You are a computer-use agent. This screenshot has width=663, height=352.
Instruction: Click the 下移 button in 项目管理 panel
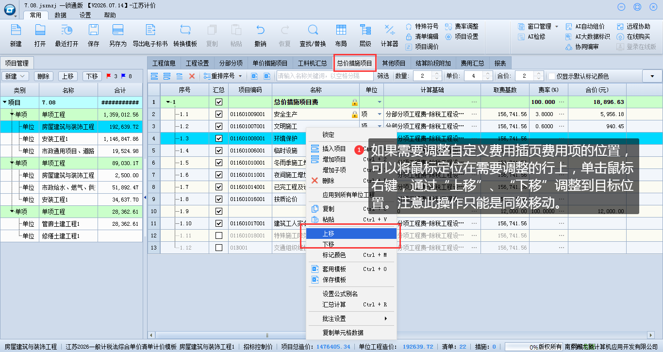pyautogui.click(x=92, y=76)
